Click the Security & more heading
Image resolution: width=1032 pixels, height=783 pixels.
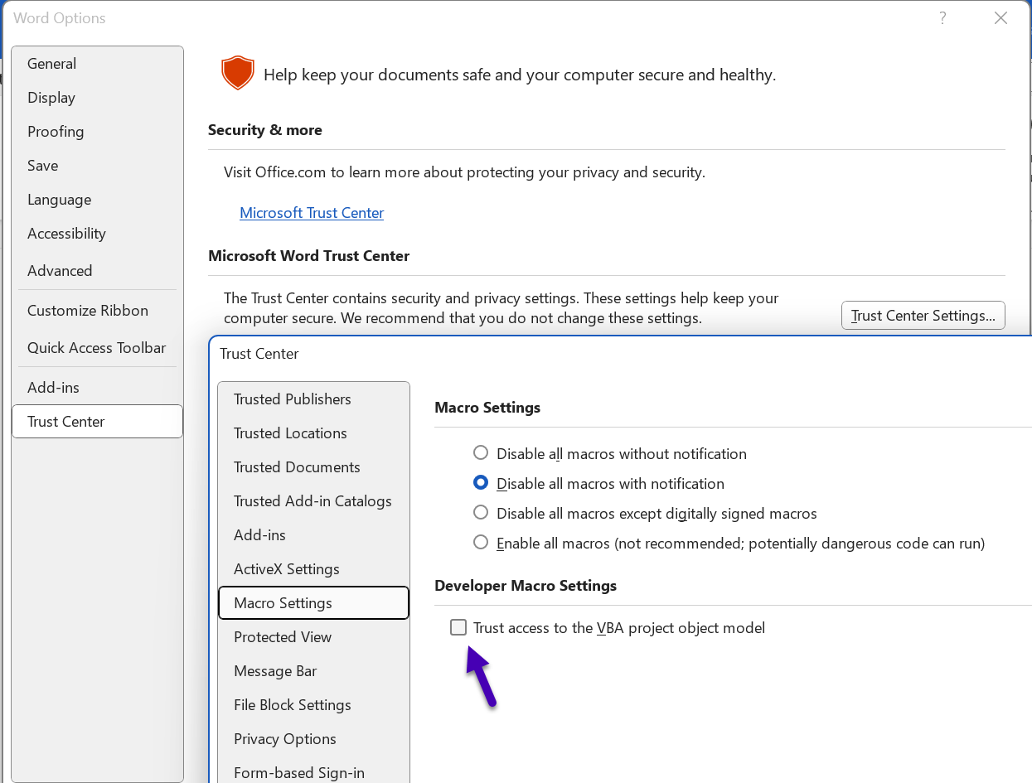(265, 130)
